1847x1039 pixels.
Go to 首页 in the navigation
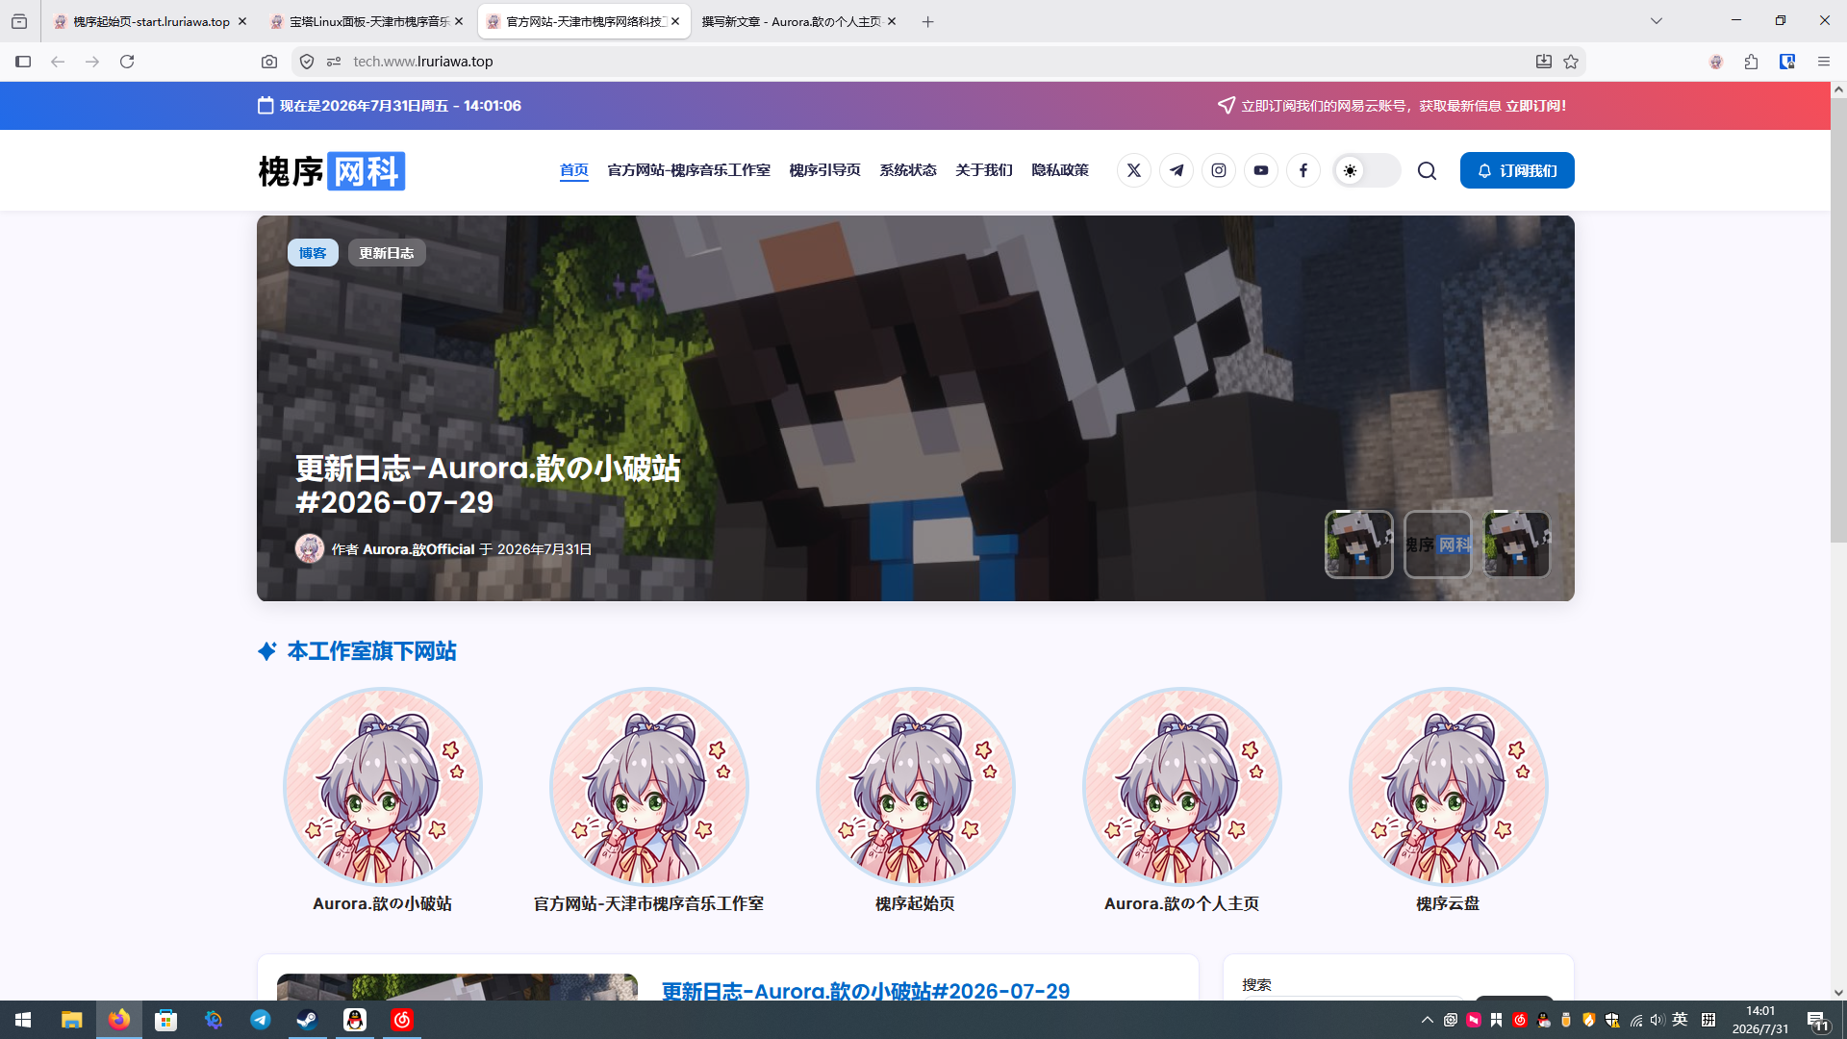coord(574,170)
